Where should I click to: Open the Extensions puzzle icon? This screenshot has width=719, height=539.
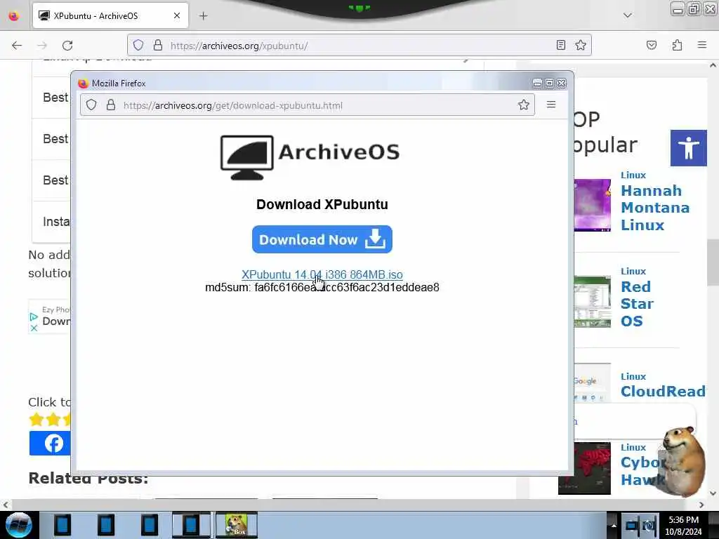[x=677, y=45]
